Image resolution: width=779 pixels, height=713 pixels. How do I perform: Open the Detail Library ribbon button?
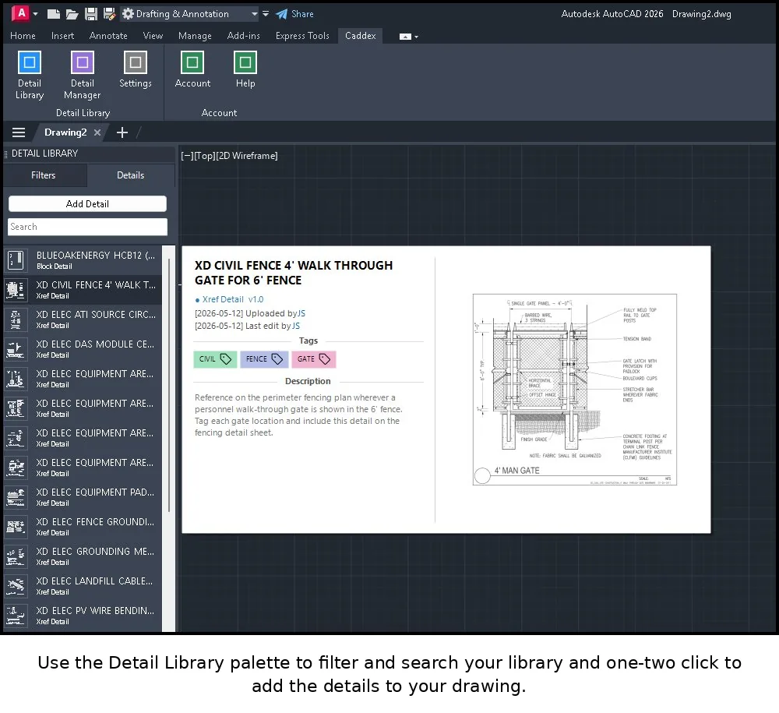pos(30,75)
